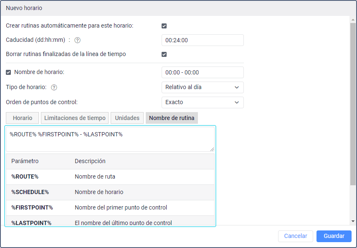Disable the Nombre de horario checkbox
Screen dimensions: 357x248
8,72
